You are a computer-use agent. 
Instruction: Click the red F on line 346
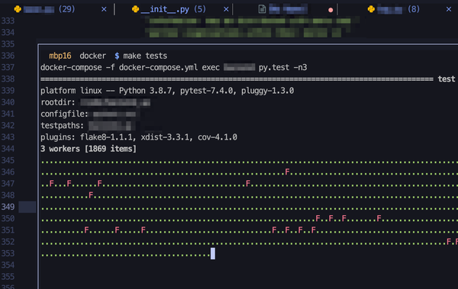pyautogui.click(x=287, y=172)
